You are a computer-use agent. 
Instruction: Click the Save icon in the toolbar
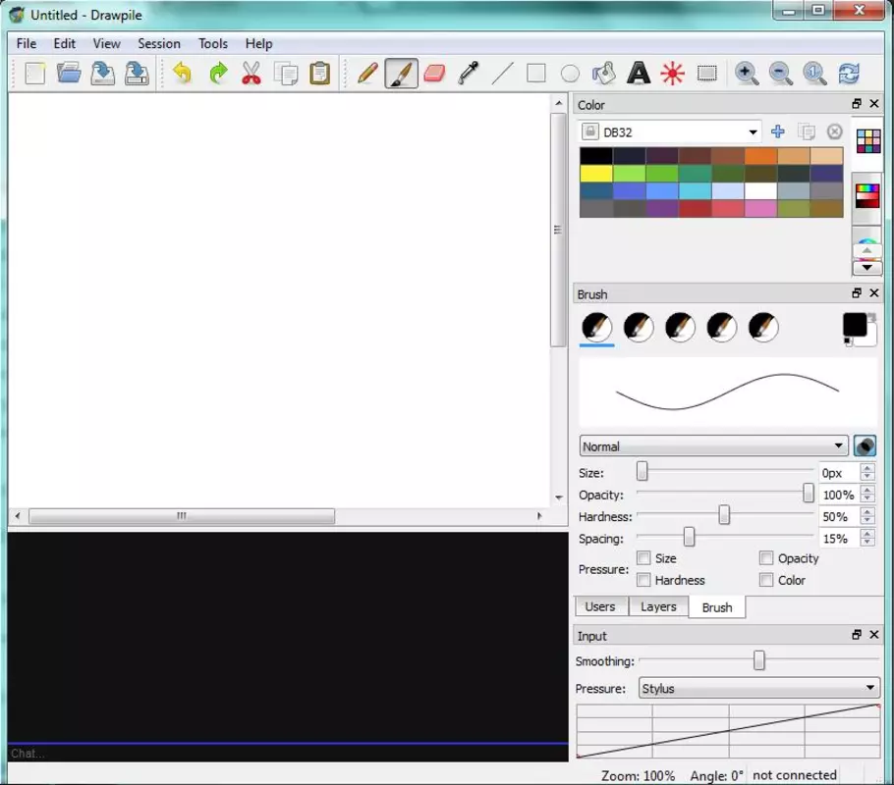point(102,74)
